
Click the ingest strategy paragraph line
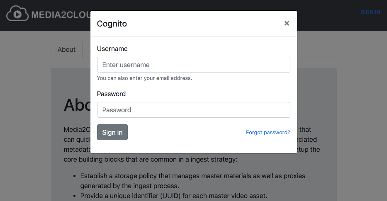[x=151, y=159]
